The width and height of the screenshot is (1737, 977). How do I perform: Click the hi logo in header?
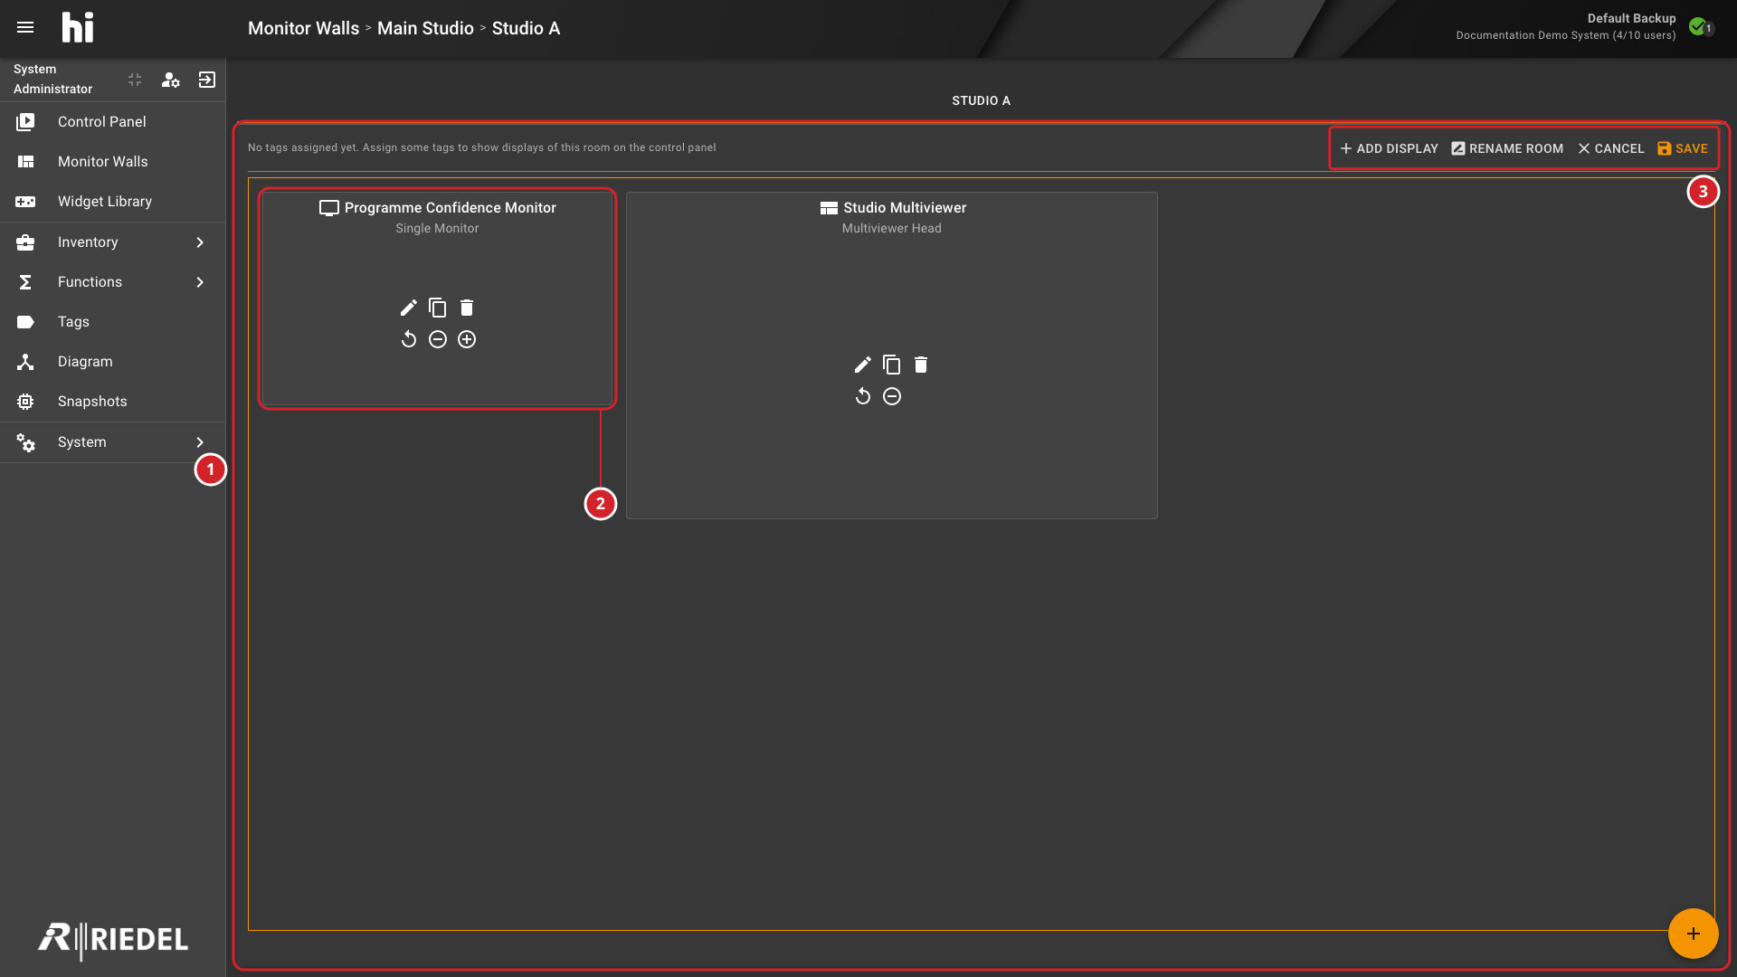pyautogui.click(x=78, y=27)
